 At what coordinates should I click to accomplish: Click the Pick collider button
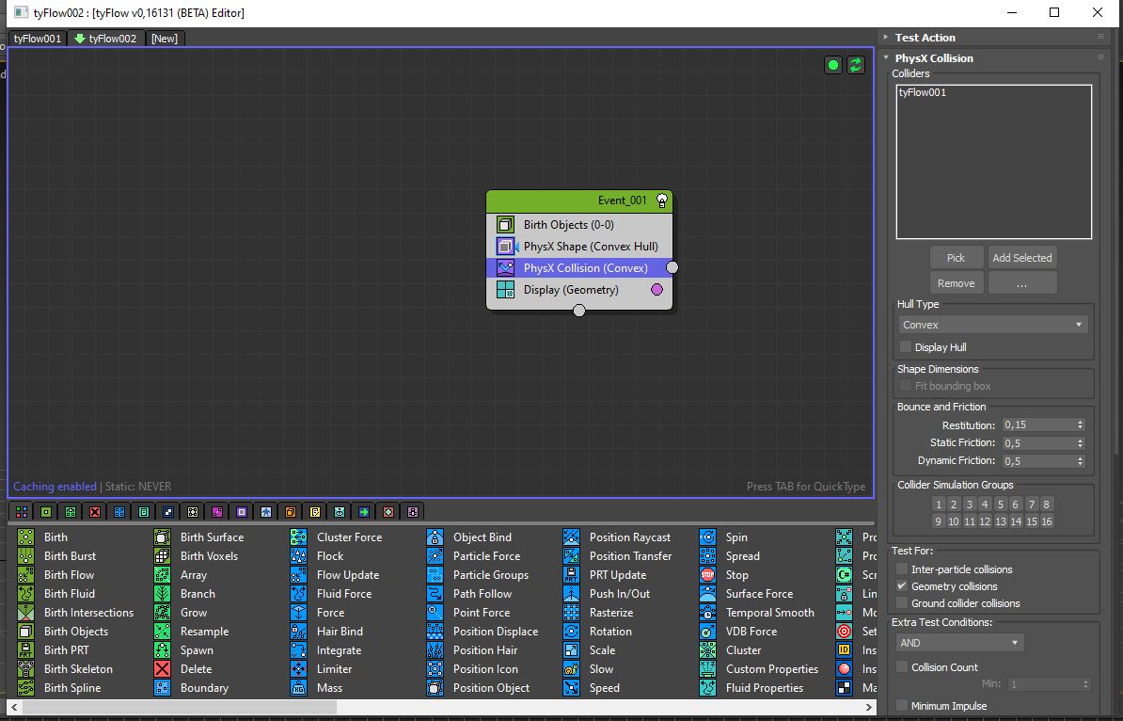pos(956,258)
